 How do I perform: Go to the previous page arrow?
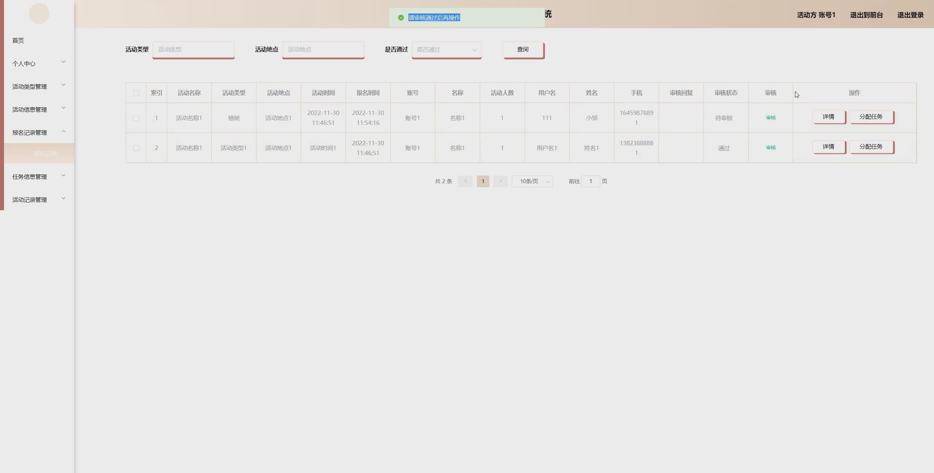tap(465, 181)
